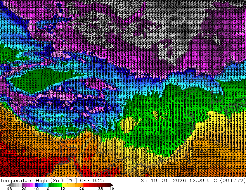Click the black arrow at legend's right end
Viewport: 246px width, 190px height.
(x=111, y=185)
